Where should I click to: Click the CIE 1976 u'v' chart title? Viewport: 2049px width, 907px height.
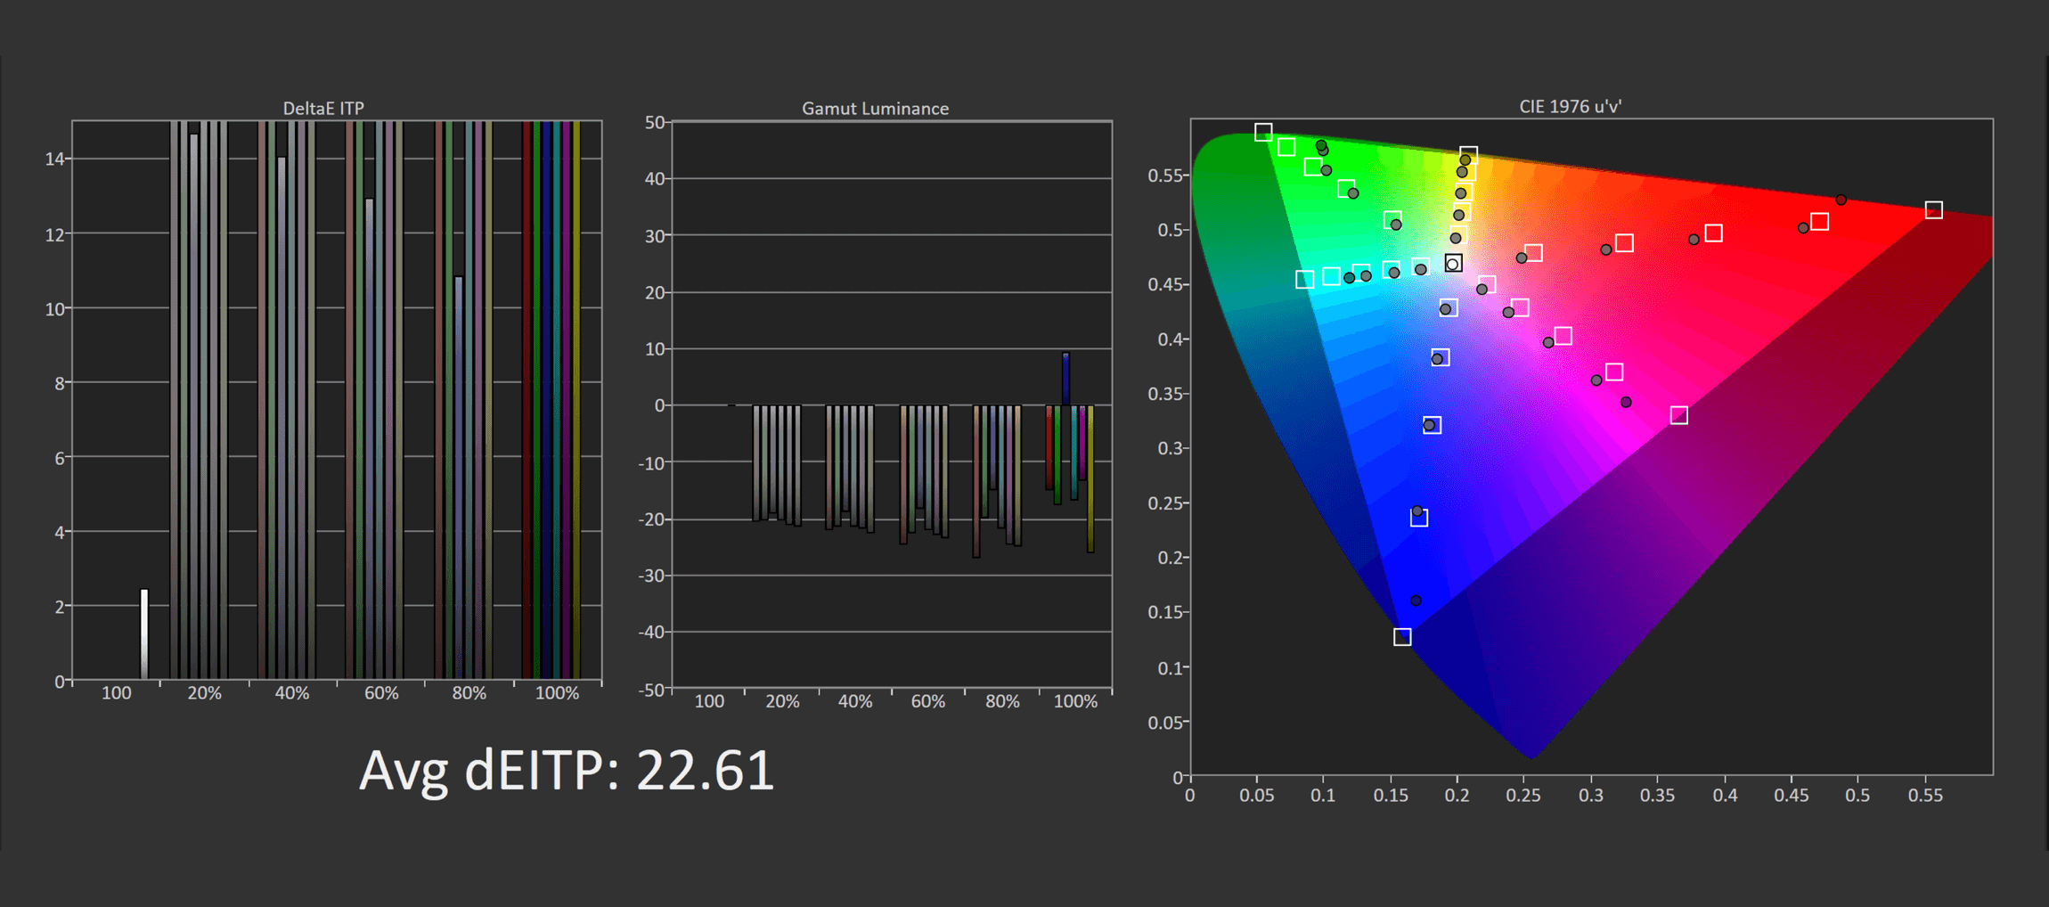[x=1570, y=106]
